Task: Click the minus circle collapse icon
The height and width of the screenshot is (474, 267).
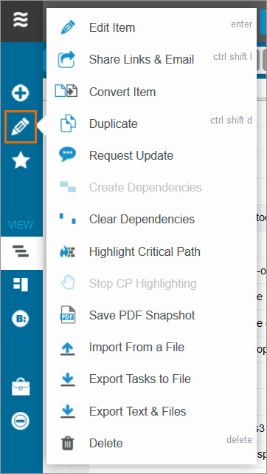Action: pos(21,421)
